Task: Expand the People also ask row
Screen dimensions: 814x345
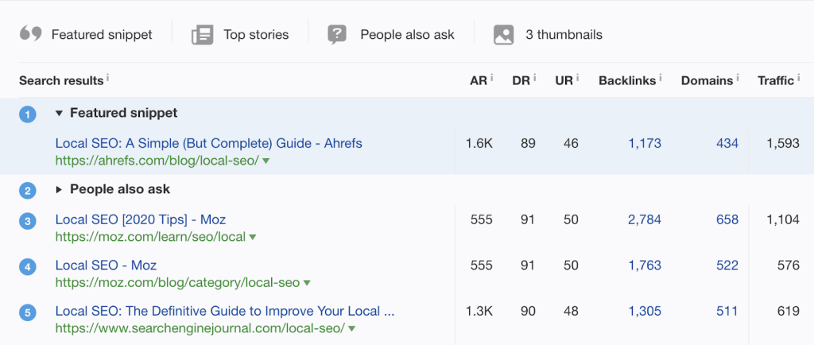Action: click(59, 190)
